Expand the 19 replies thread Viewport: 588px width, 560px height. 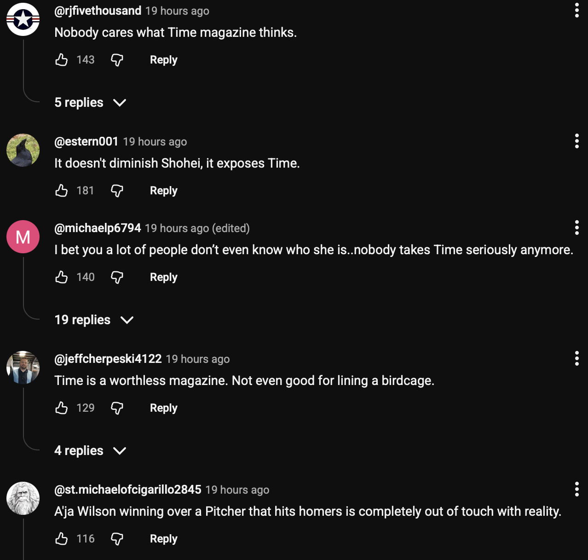[94, 320]
